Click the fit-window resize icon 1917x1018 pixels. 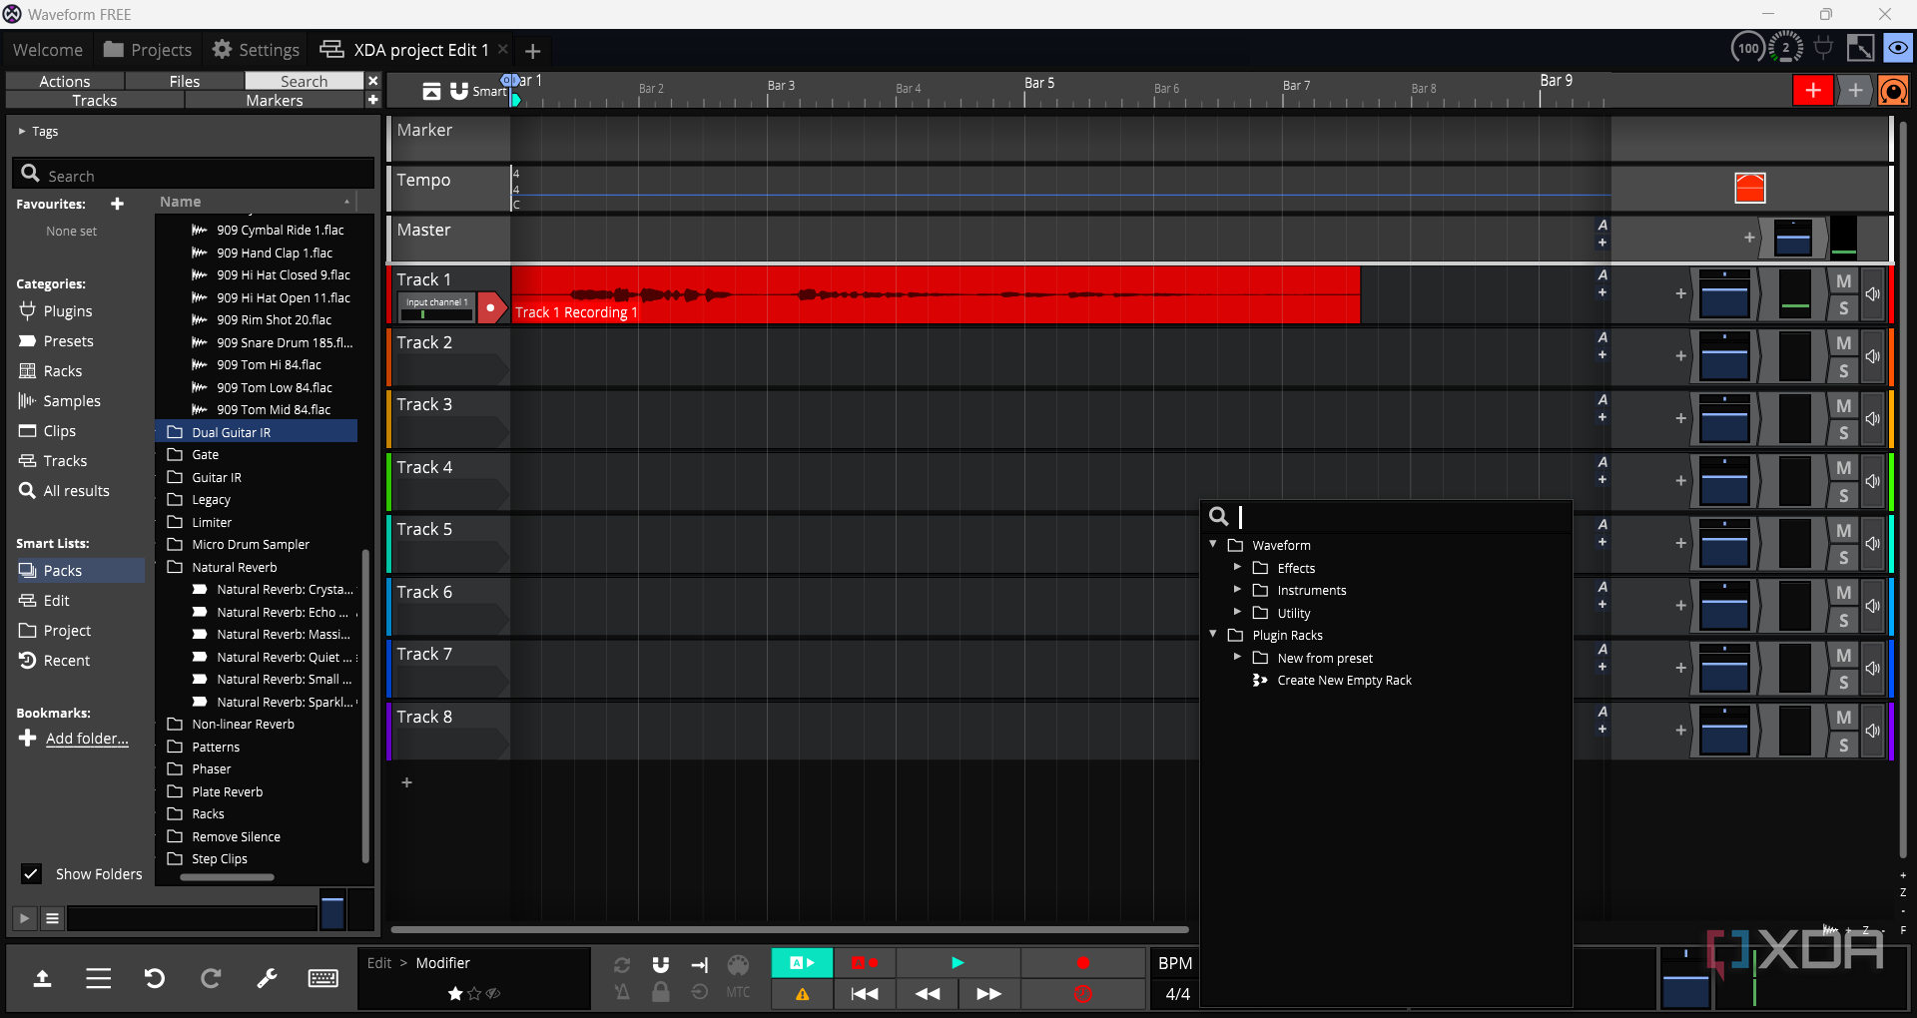tap(1860, 48)
